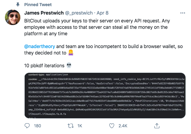The height and width of the screenshot is (134, 191).
Task: Open James Prestwich's profile avatar
Action: (12, 17)
